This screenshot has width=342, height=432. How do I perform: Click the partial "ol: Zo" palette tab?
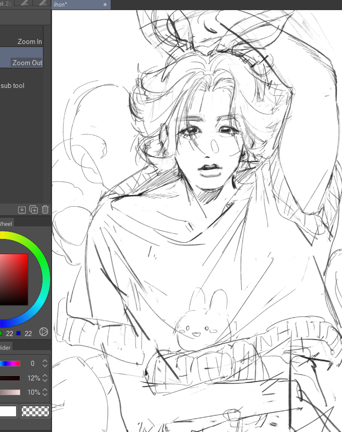pyautogui.click(x=6, y=4)
